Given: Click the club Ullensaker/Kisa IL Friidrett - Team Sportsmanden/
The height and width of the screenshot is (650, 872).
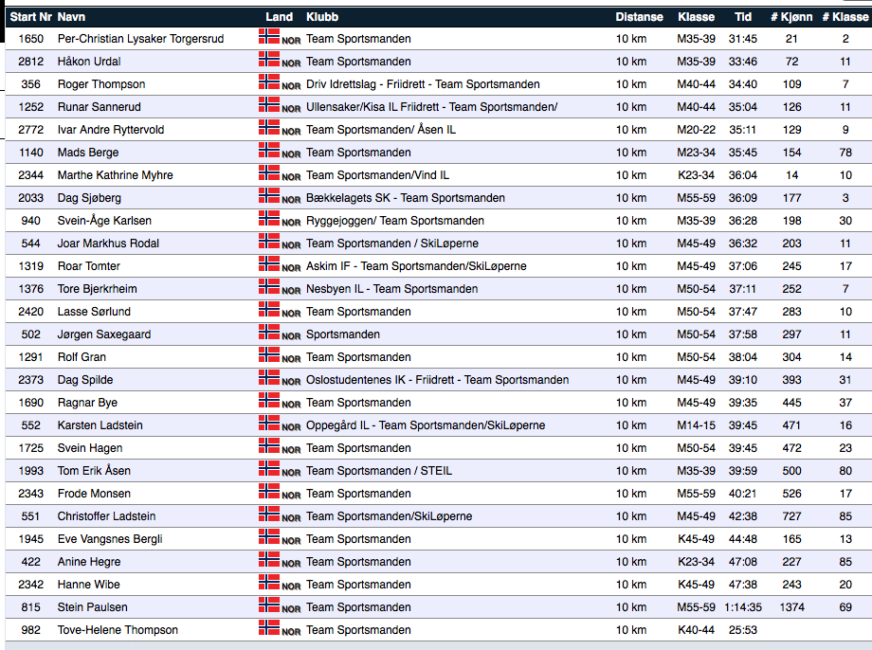Looking at the screenshot, I should click(x=431, y=107).
